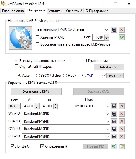Click the globe and gear image
Viewport: 136px width, 159px height.
(x=21, y=38)
